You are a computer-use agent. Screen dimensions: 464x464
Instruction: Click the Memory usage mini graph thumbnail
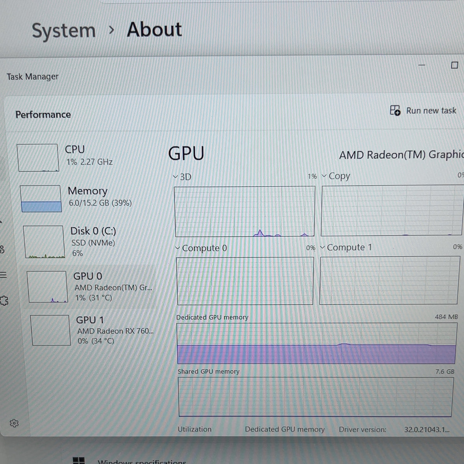[41, 199]
